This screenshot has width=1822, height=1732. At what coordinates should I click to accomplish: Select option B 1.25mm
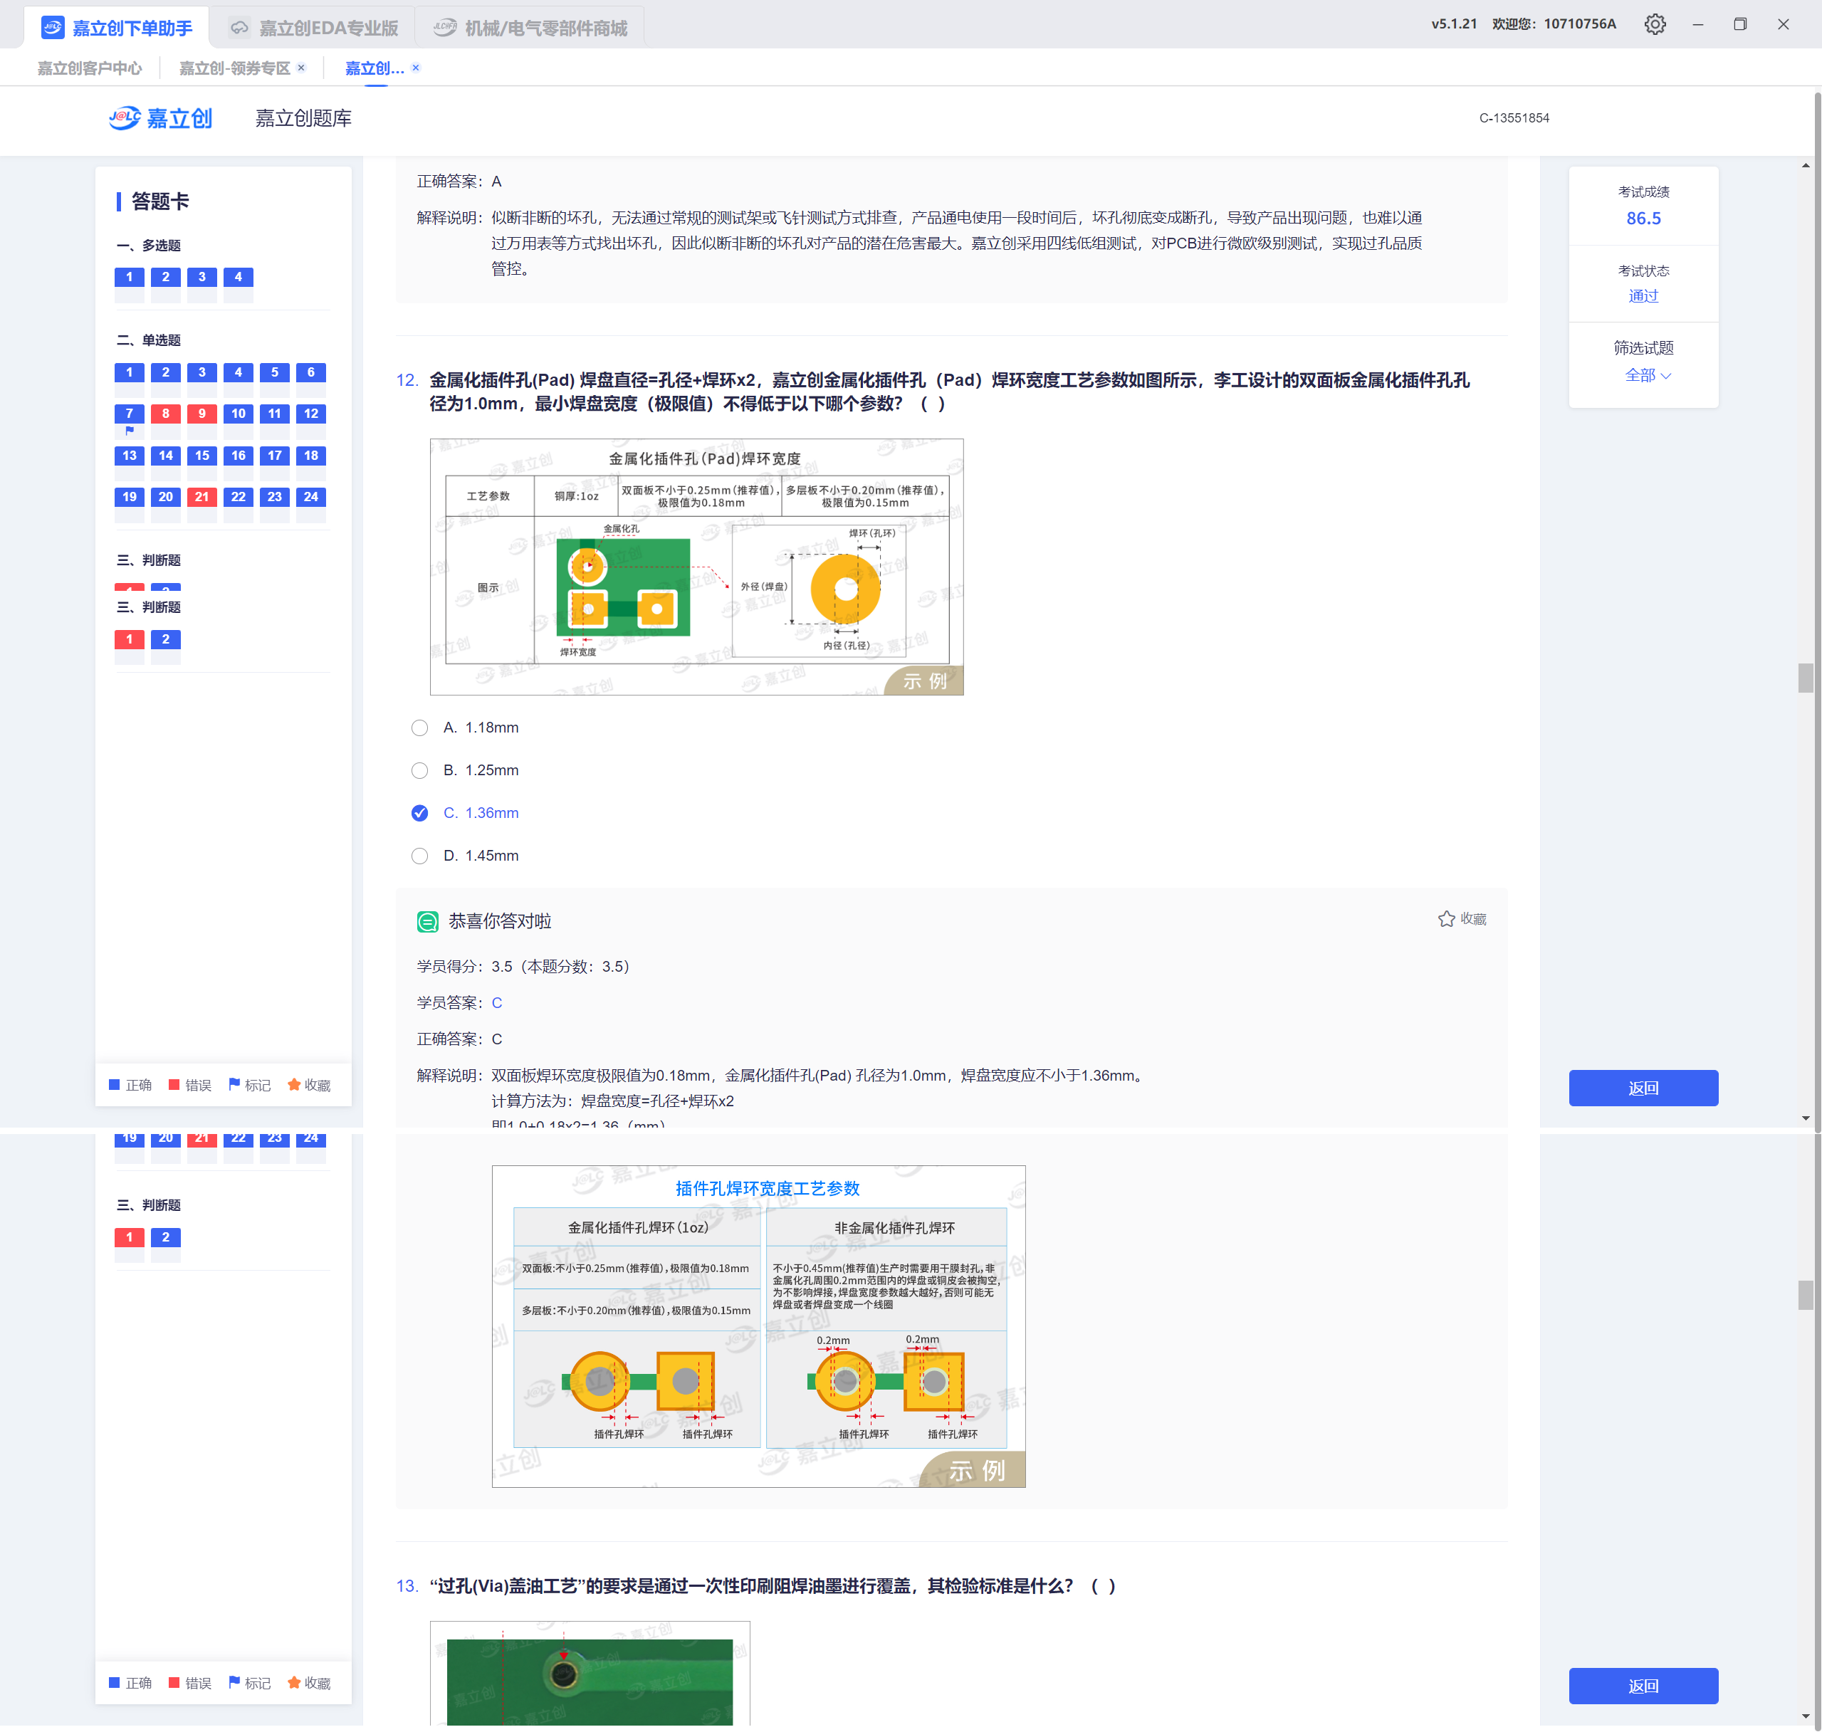419,770
